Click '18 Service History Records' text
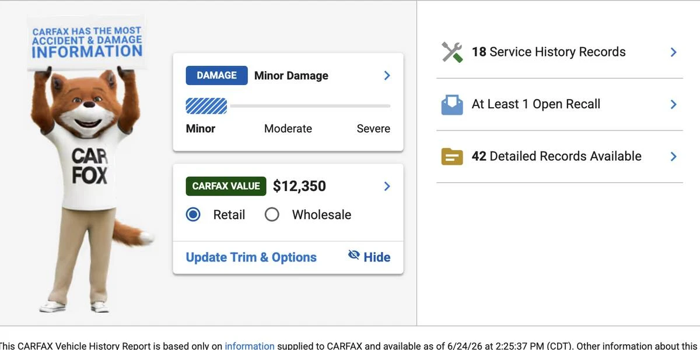 click(548, 52)
